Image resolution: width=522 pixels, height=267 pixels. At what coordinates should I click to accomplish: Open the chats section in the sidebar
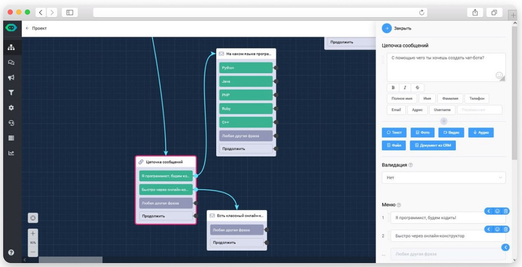click(11, 63)
